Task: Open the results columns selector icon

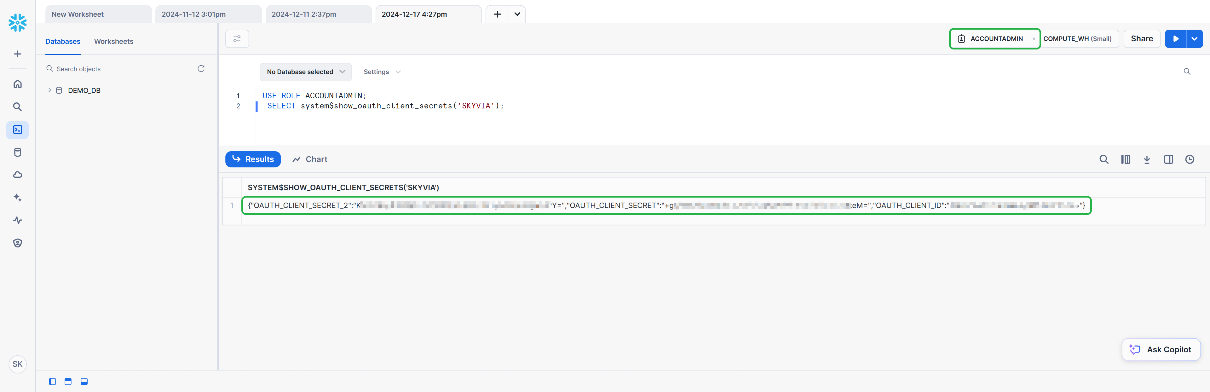Action: pos(1126,159)
